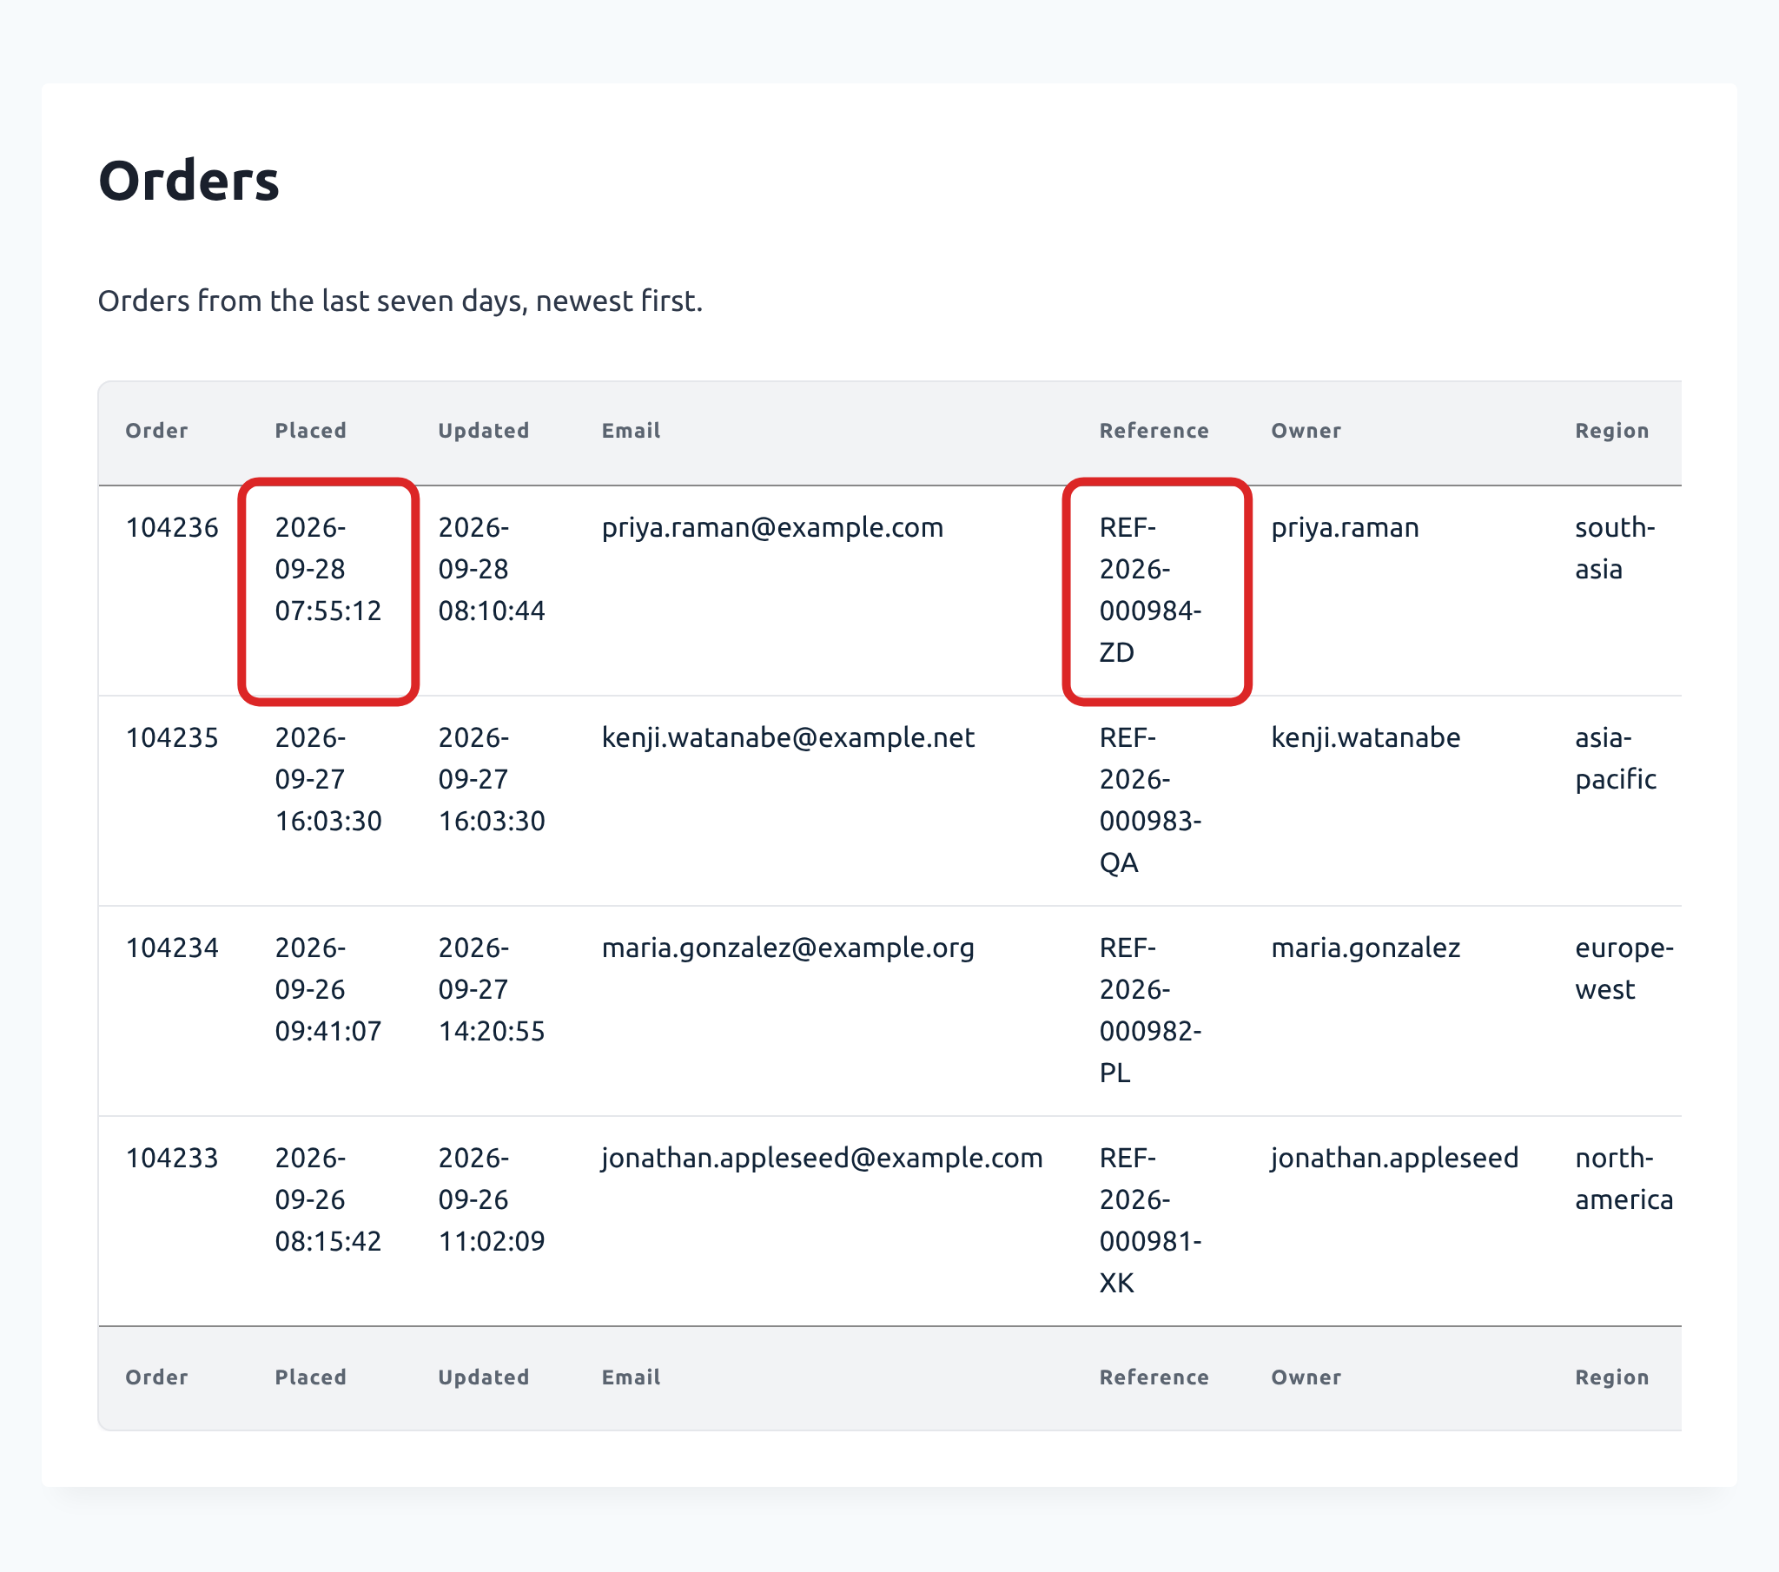Click region south-asia
This screenshot has height=1572, width=1779.
1616,548
